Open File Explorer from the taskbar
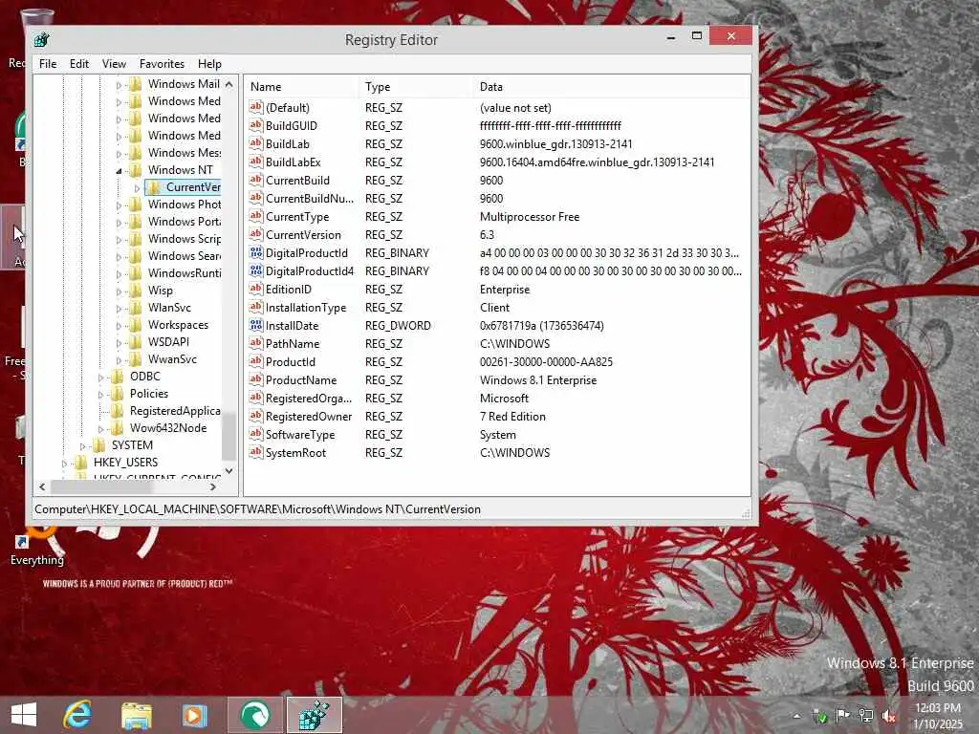Viewport: 979px width, 734px height. coord(137,715)
